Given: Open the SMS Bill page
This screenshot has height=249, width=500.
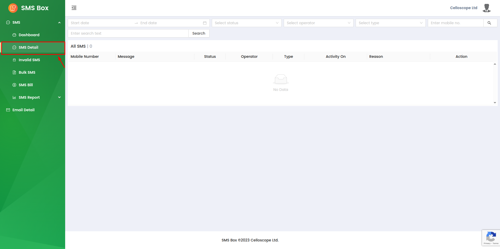Looking at the screenshot, I should point(26,85).
